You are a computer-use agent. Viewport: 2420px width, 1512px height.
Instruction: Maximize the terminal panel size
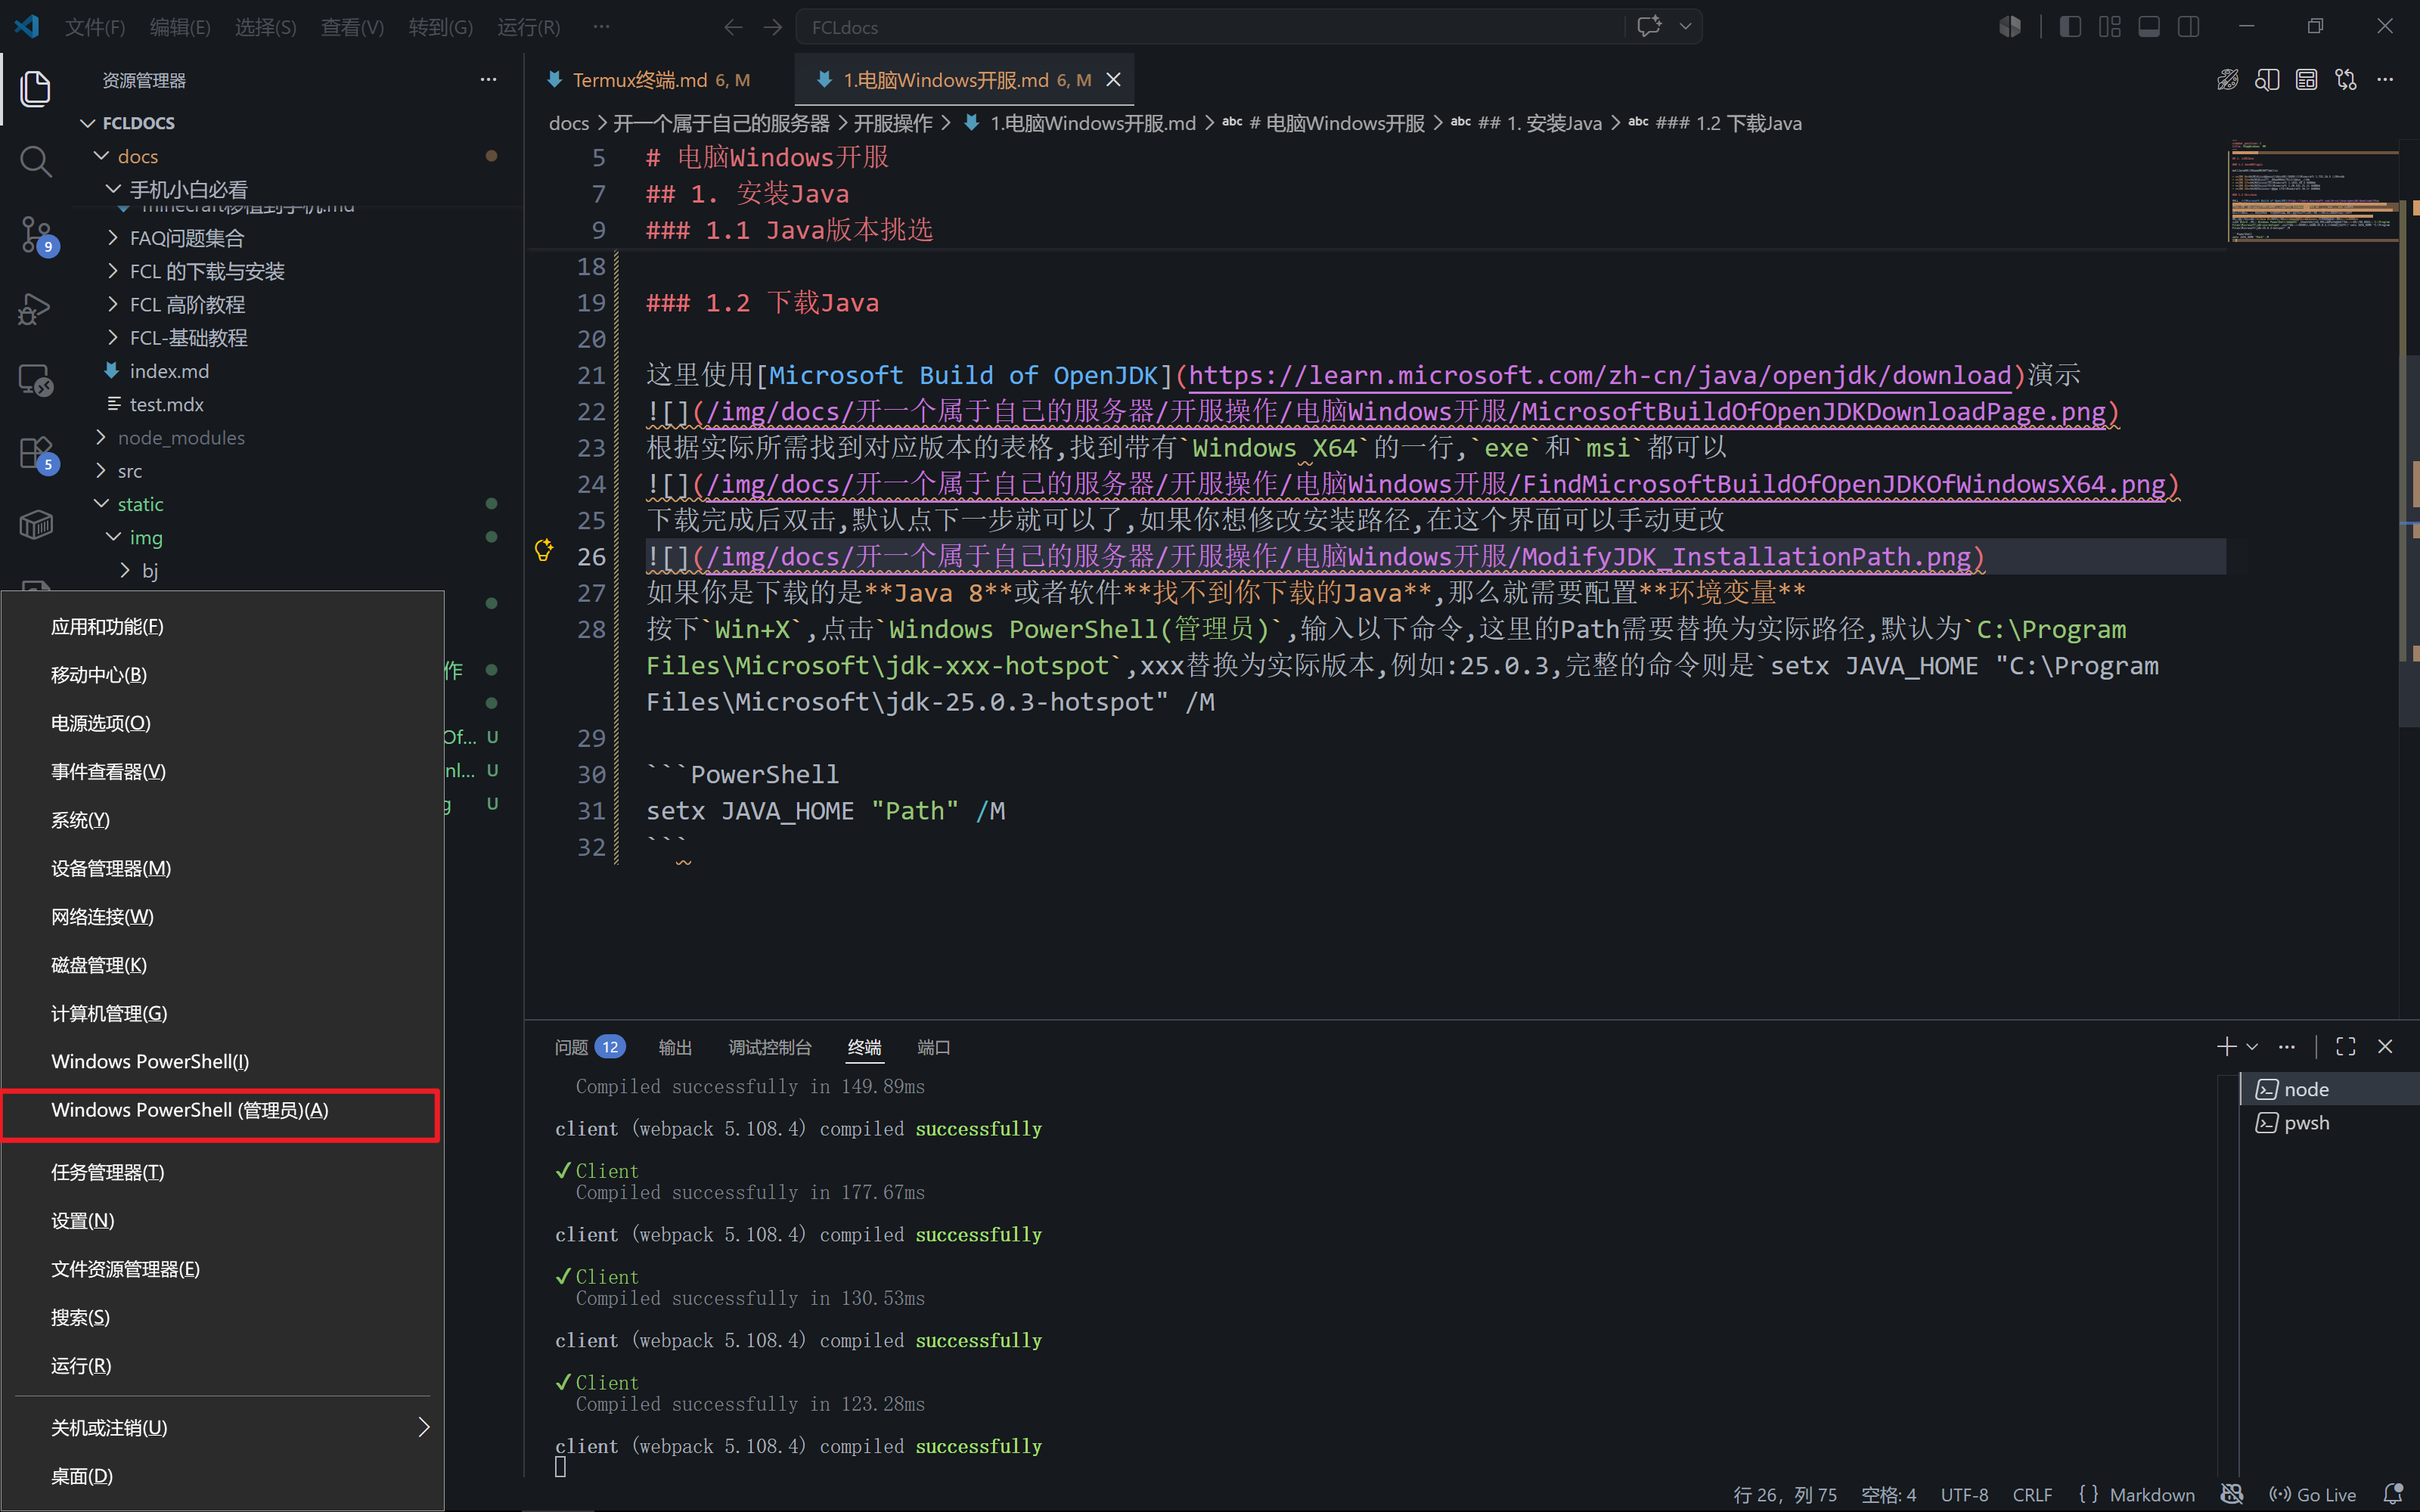pyautogui.click(x=2346, y=1047)
